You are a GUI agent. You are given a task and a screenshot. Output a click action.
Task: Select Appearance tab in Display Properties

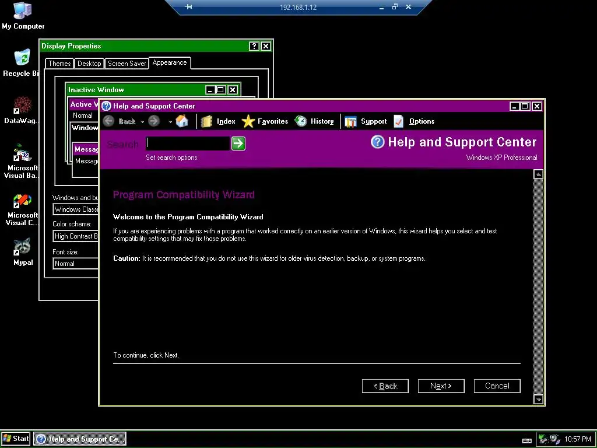click(170, 63)
